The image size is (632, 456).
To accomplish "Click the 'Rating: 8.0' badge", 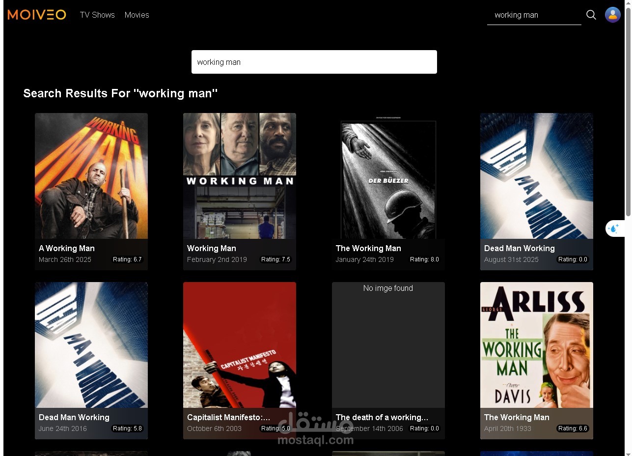I will click(424, 259).
